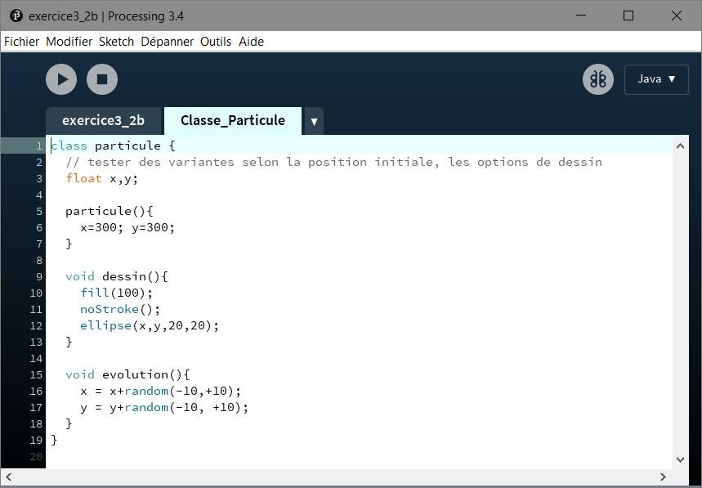Screen dimensions: 702x488
Task: Run the sketch with the play button
Action: [61, 79]
